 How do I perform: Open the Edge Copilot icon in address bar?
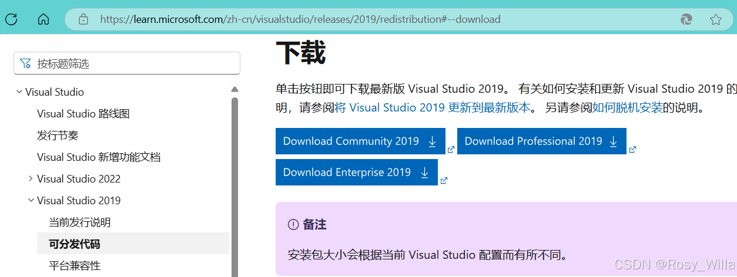coord(686,19)
